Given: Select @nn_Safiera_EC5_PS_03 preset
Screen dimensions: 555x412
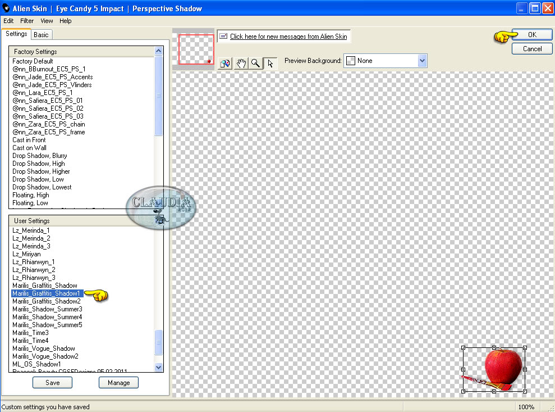Looking at the screenshot, I should pos(48,116).
